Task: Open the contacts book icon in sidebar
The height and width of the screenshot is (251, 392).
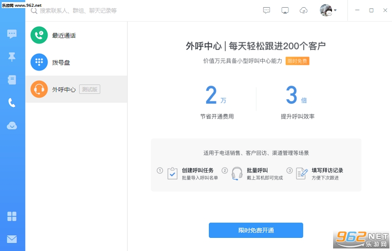Action: [12, 80]
